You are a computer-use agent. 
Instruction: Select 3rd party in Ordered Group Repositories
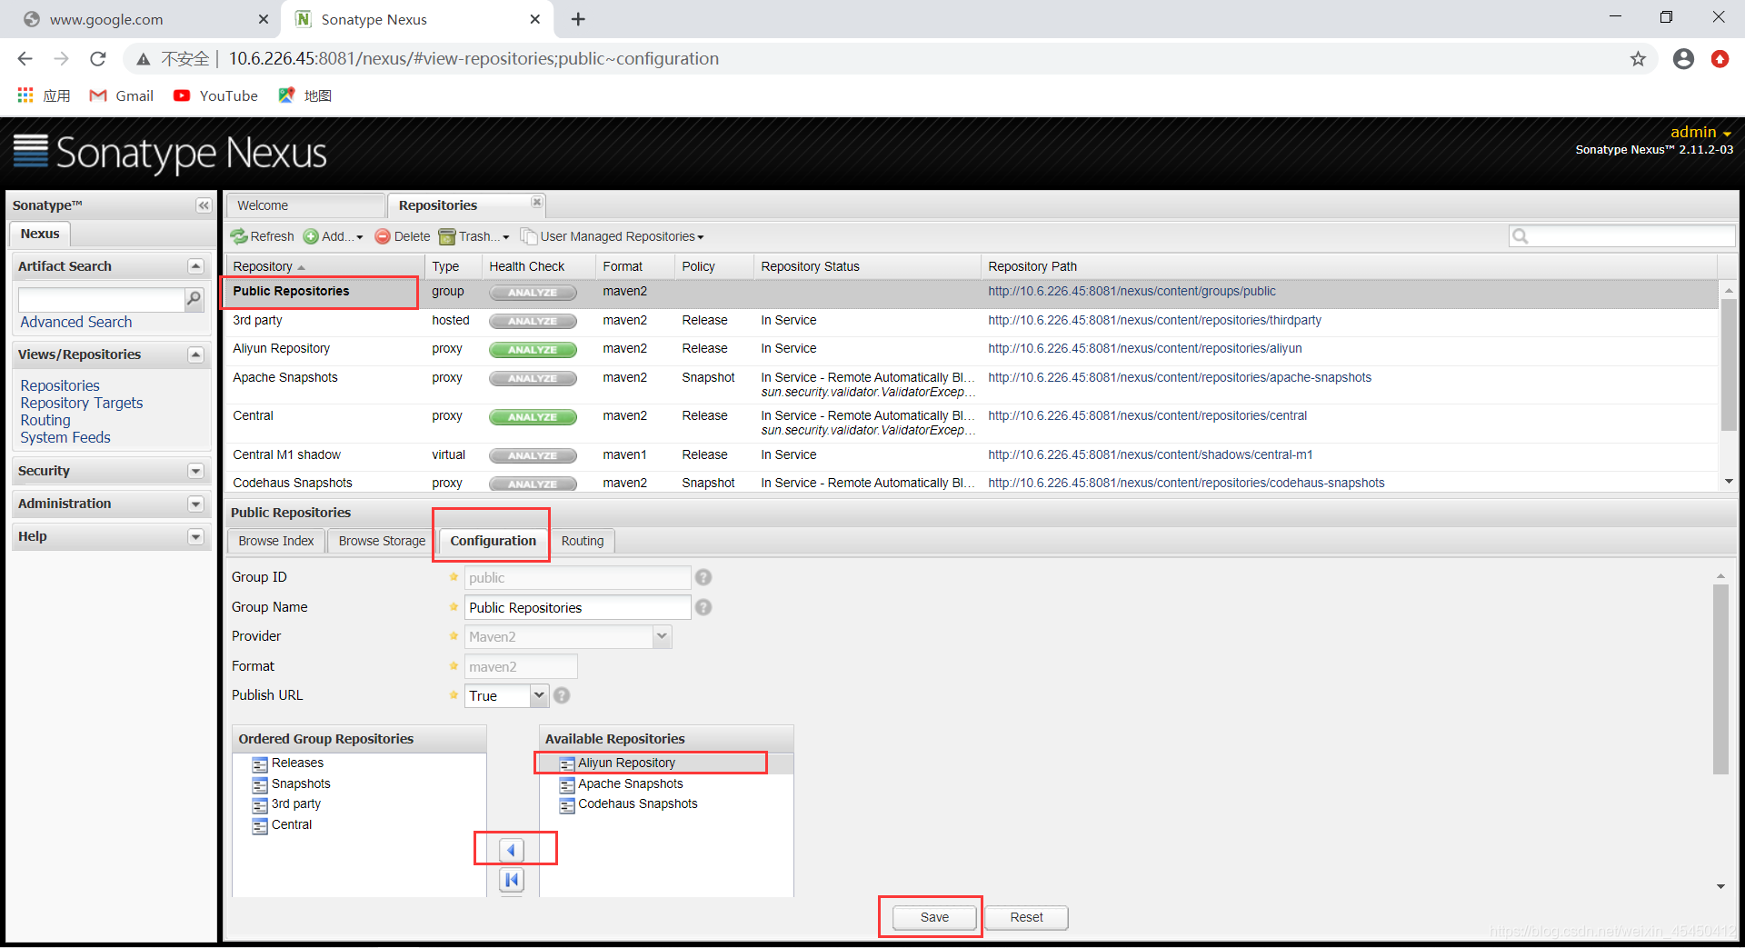click(x=295, y=803)
